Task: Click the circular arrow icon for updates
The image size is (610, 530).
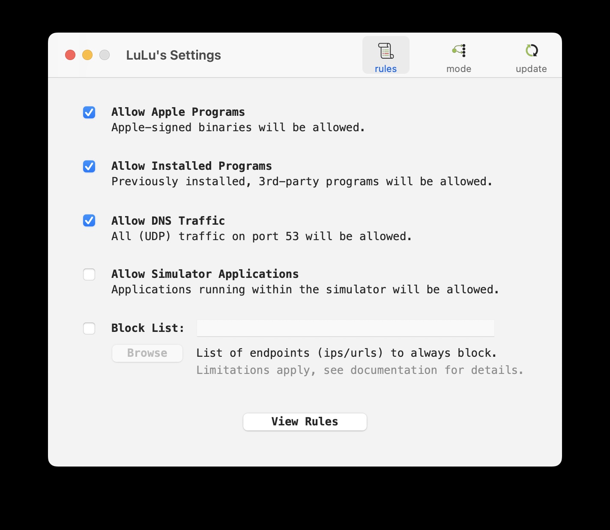Action: (x=531, y=50)
